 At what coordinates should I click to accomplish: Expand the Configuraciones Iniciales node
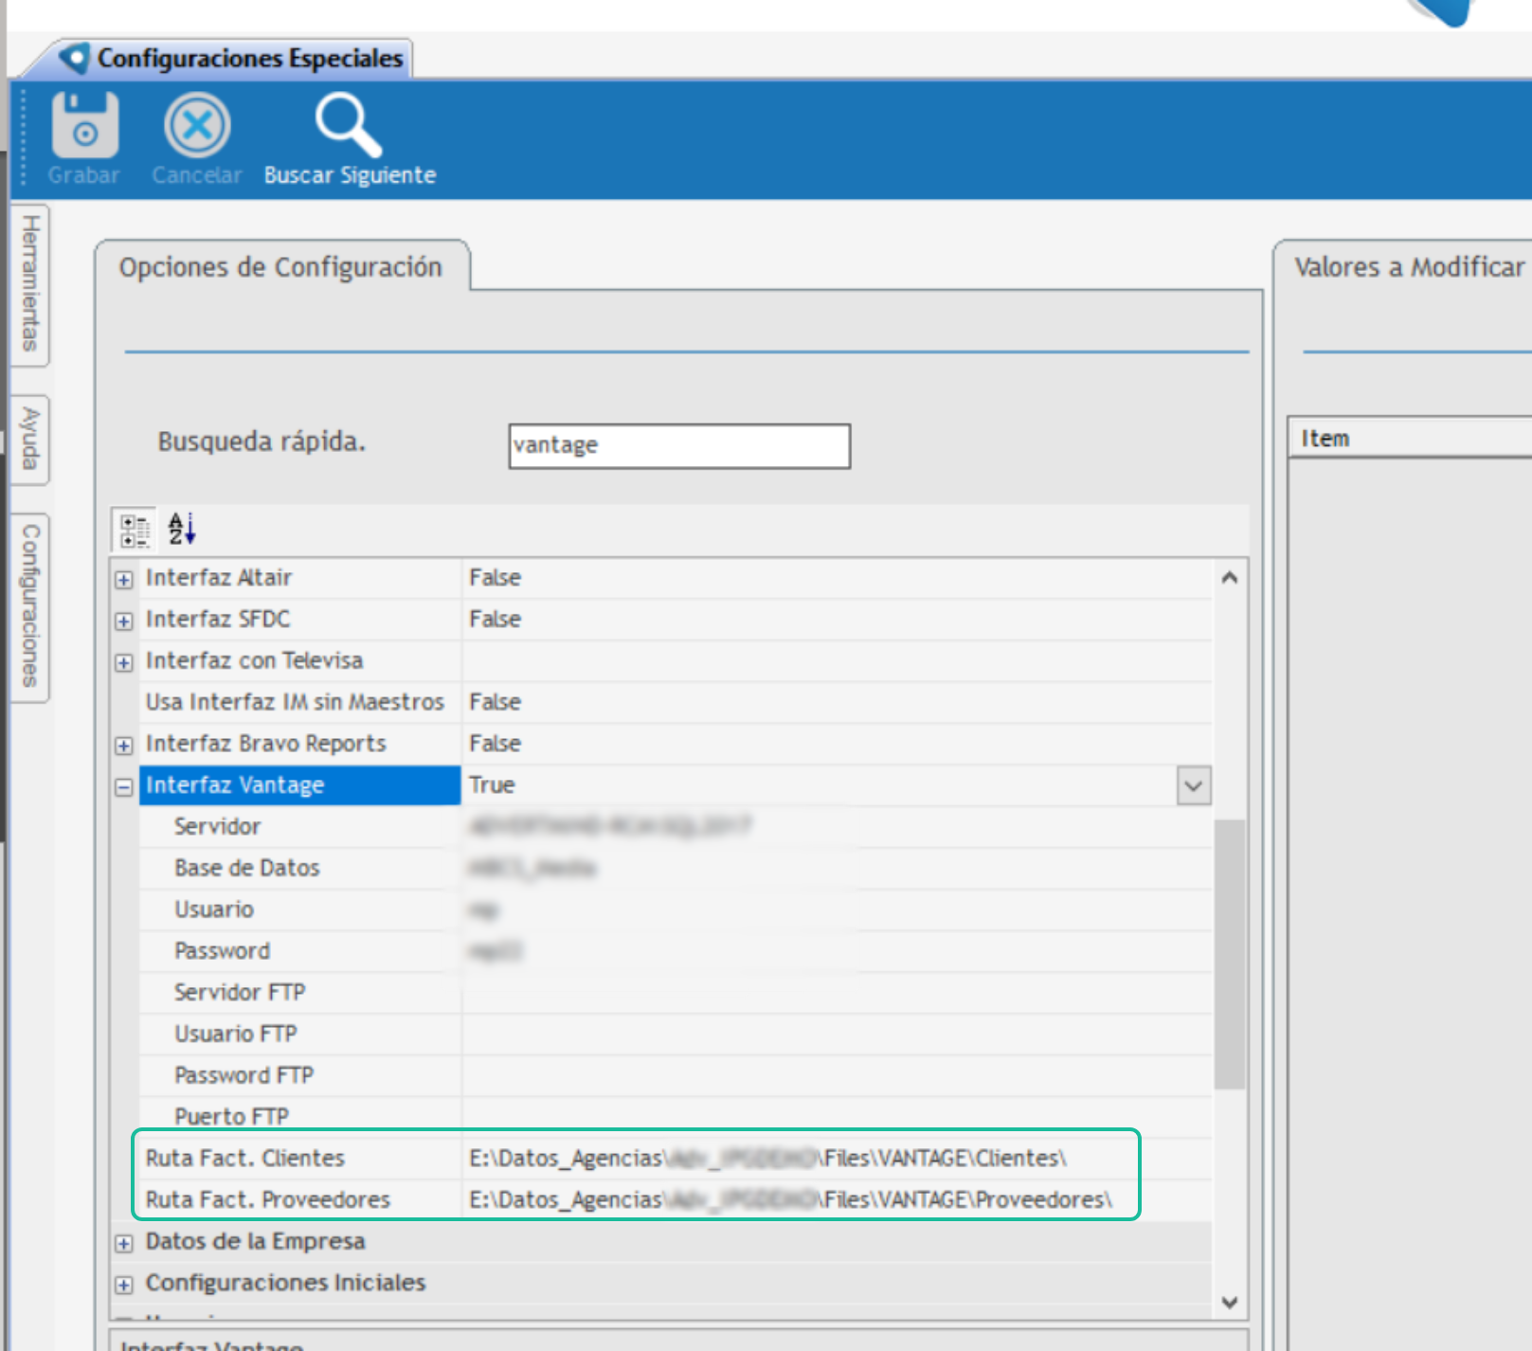(124, 1285)
